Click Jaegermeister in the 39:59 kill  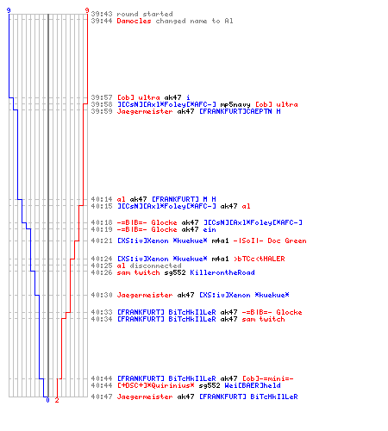pyautogui.click(x=145, y=111)
